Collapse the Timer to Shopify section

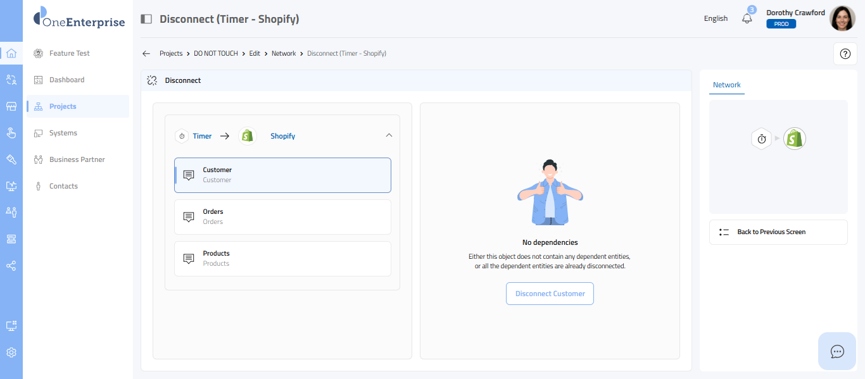(x=389, y=135)
